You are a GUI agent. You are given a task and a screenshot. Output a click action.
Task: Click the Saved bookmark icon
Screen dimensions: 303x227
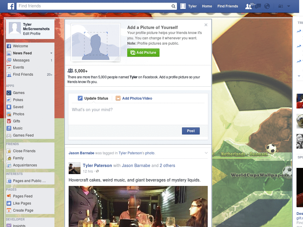(9, 107)
